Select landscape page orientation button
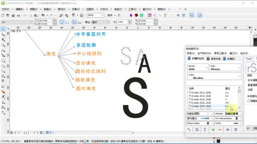Image resolution: width=257 pixels, height=144 pixels. click(67, 22)
